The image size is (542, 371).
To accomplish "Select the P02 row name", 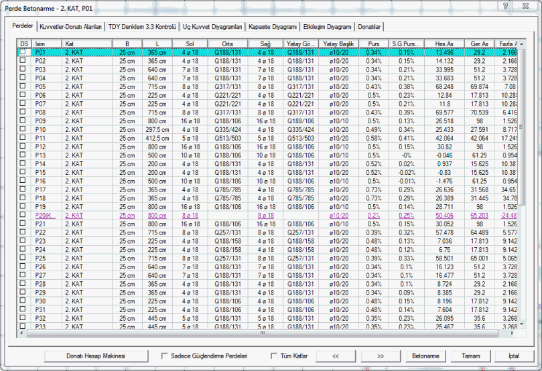I will point(40,61).
